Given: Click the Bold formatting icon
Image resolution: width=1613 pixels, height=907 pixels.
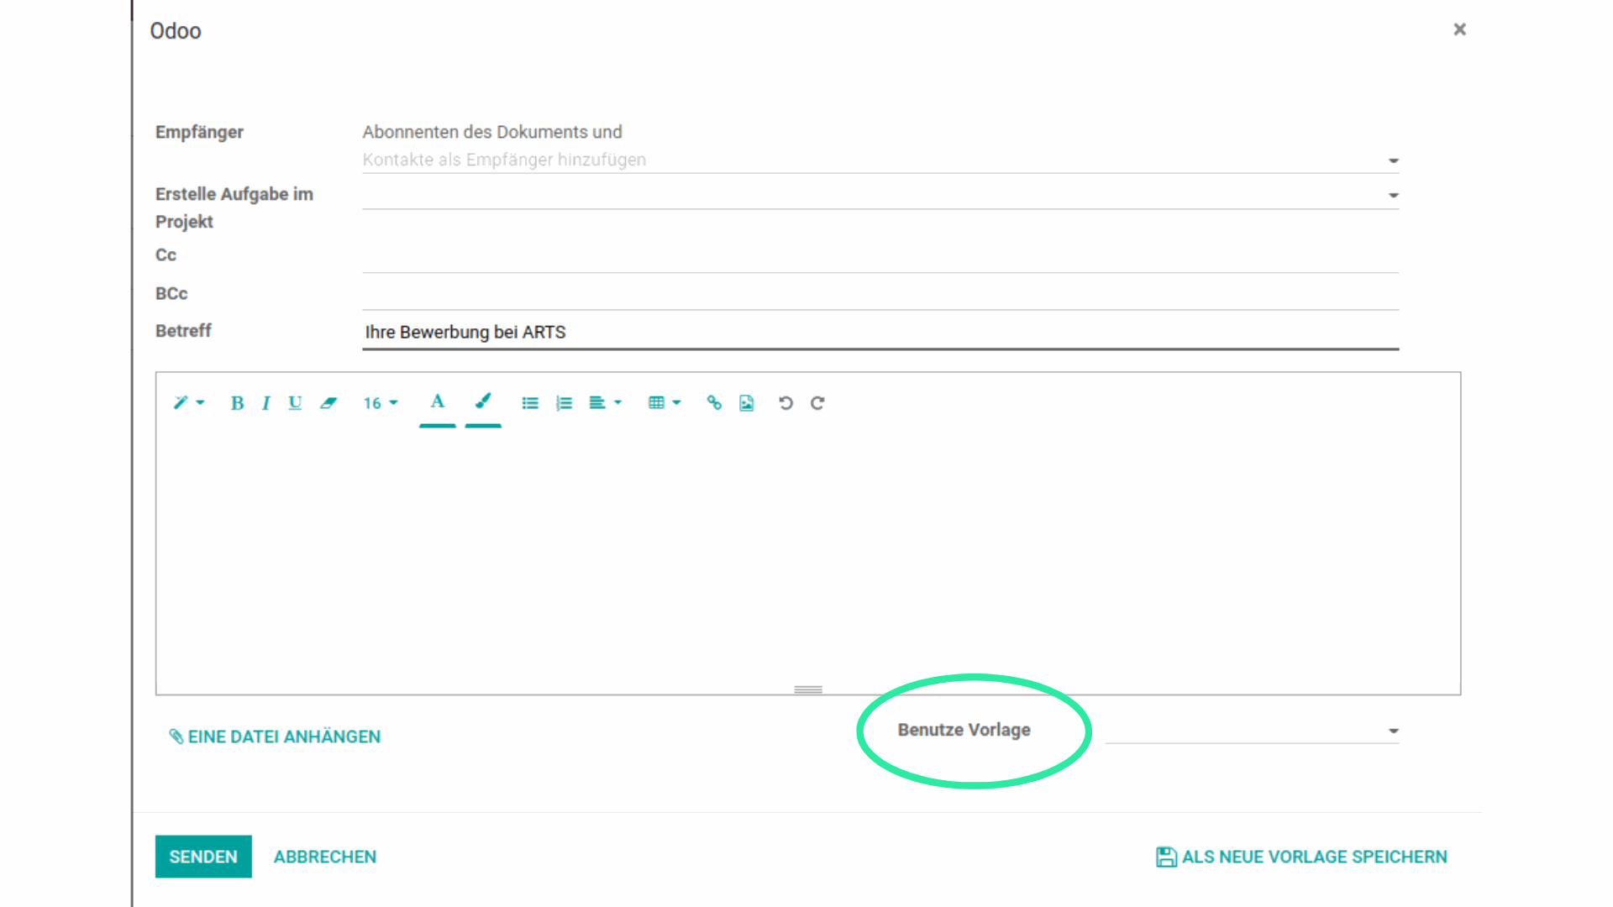Looking at the screenshot, I should (x=237, y=403).
